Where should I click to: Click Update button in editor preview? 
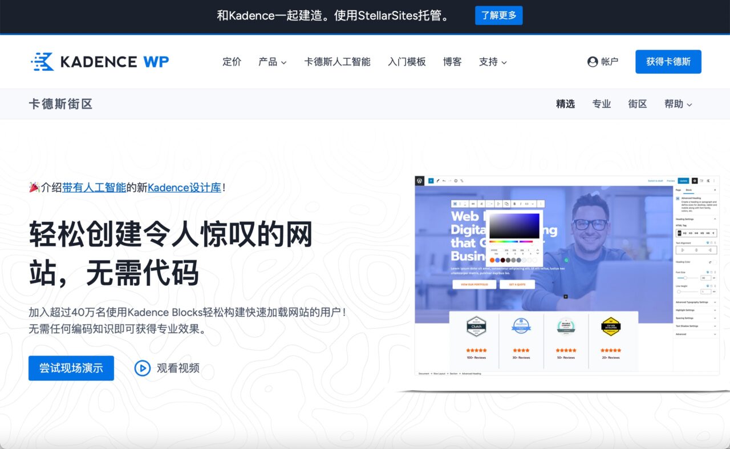click(683, 180)
